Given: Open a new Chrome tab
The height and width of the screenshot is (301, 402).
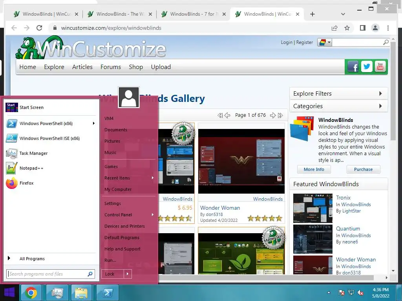Looking at the screenshot, I should click(x=312, y=14).
